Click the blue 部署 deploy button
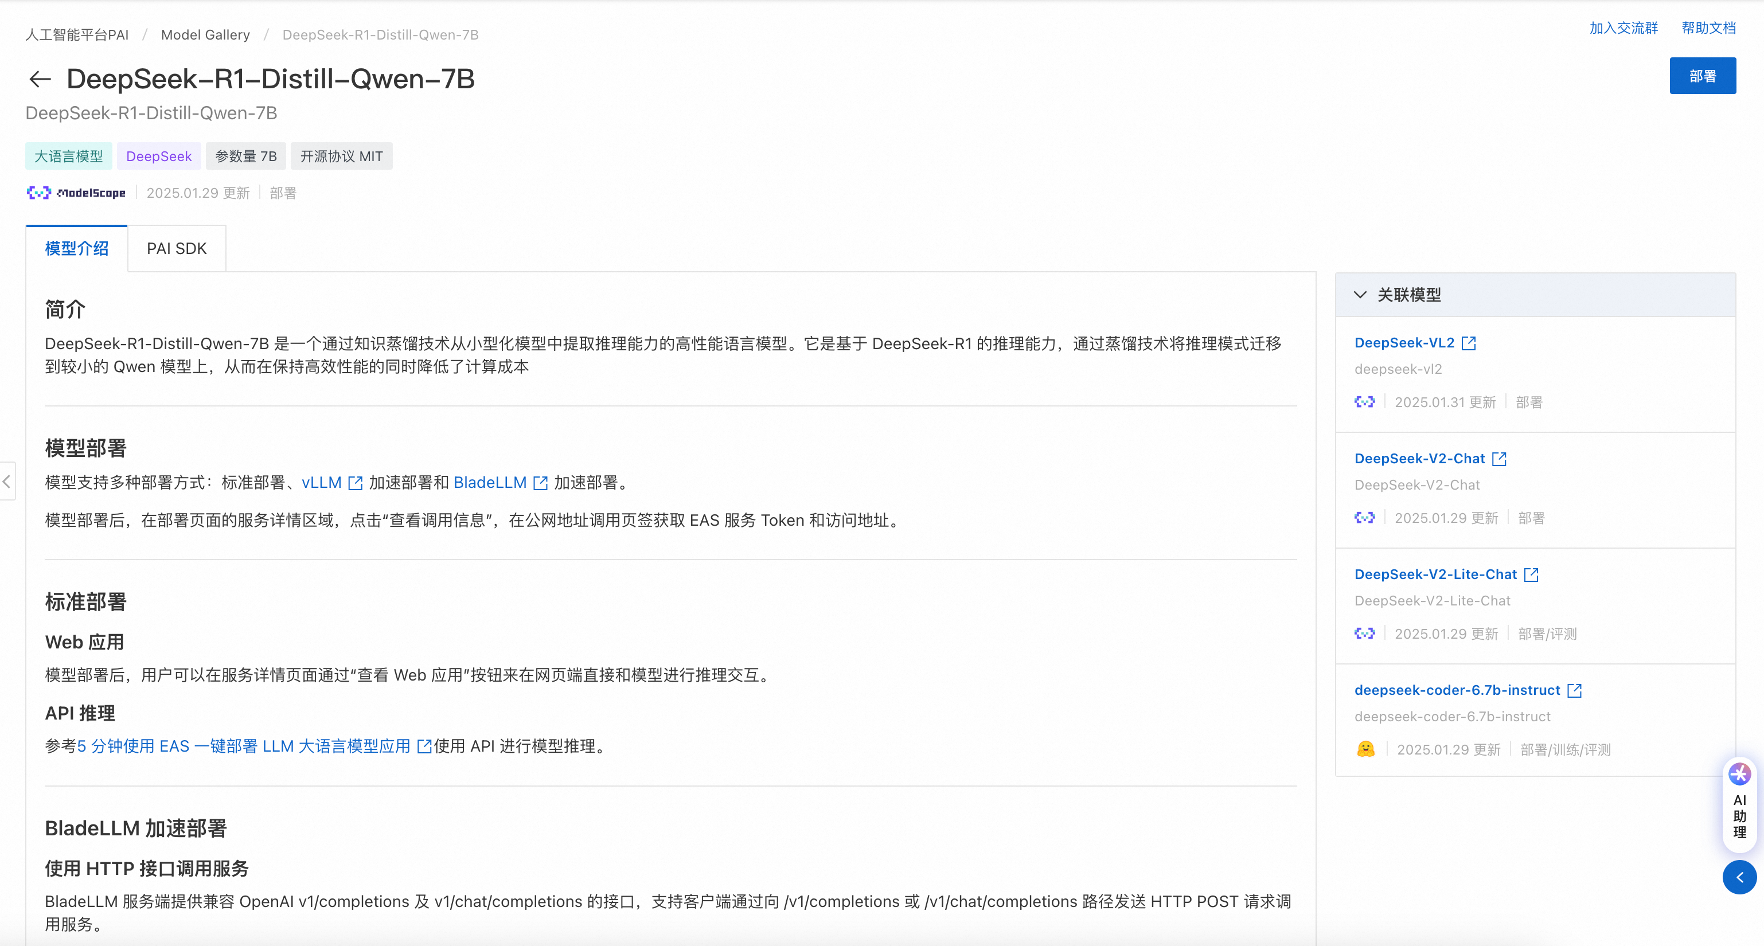This screenshot has height=946, width=1764. coord(1703,76)
